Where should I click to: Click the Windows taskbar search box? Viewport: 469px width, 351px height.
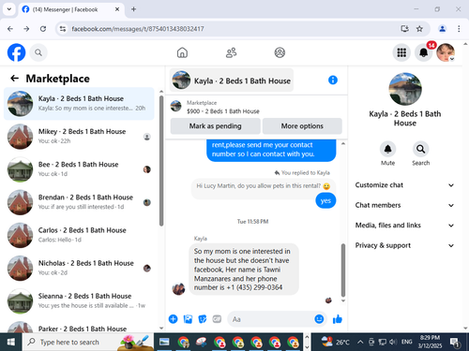pyautogui.click(x=87, y=342)
